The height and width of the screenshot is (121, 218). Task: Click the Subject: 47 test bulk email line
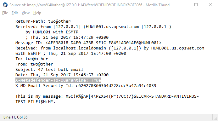(49, 70)
